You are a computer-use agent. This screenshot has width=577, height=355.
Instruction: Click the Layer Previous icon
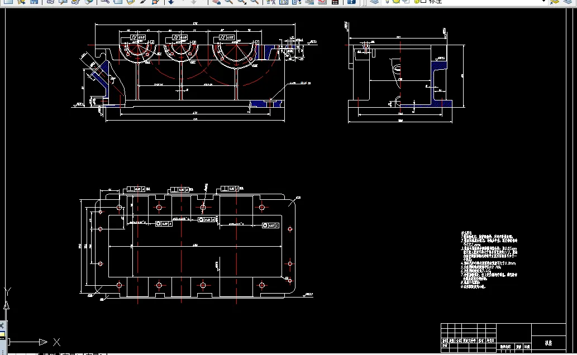coord(567,2)
